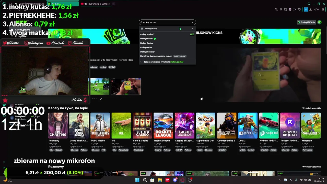Click the mokrysuchar tag chip
Image resolution: width=327 pixels, height=184 pixels.
tap(180, 56)
